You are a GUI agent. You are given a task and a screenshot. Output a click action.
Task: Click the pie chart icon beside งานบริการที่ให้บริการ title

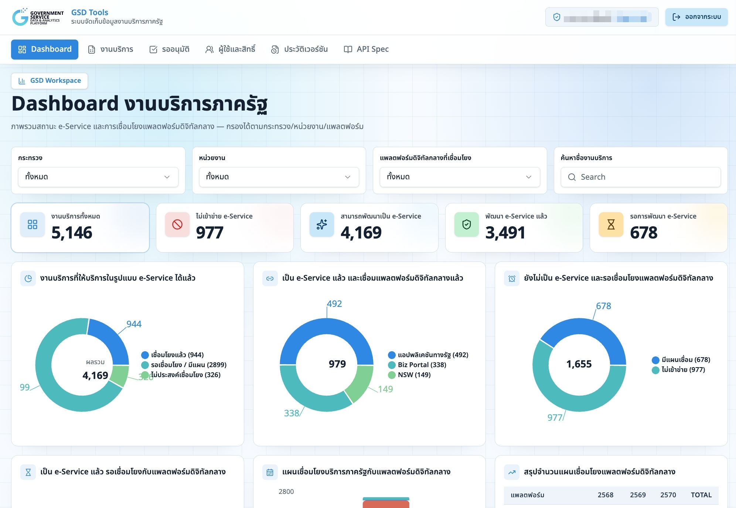pos(28,278)
